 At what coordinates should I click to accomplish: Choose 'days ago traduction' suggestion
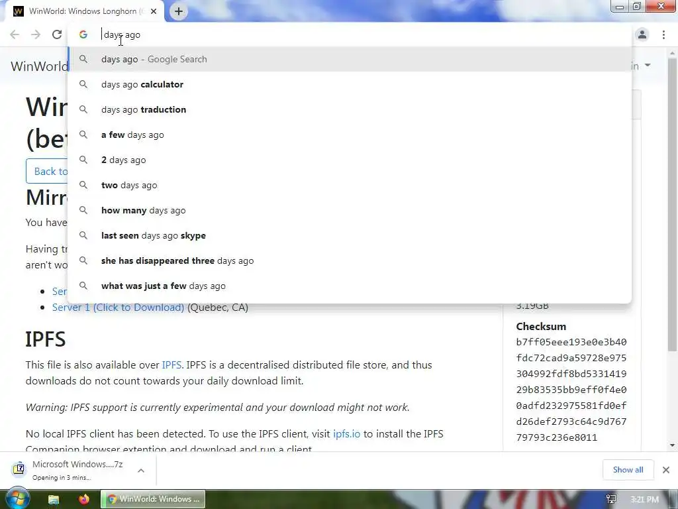pyautogui.click(x=350, y=109)
